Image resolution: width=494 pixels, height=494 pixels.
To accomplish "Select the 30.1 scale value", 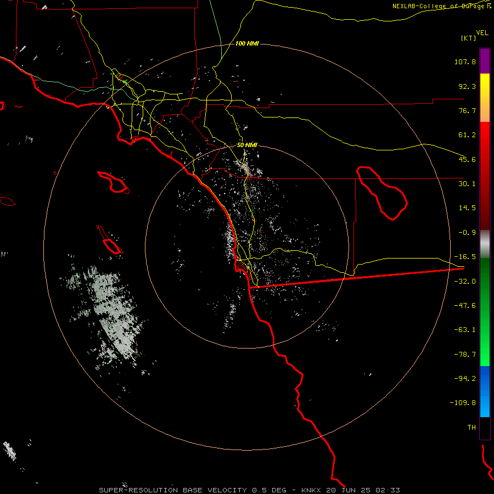I will [467, 184].
